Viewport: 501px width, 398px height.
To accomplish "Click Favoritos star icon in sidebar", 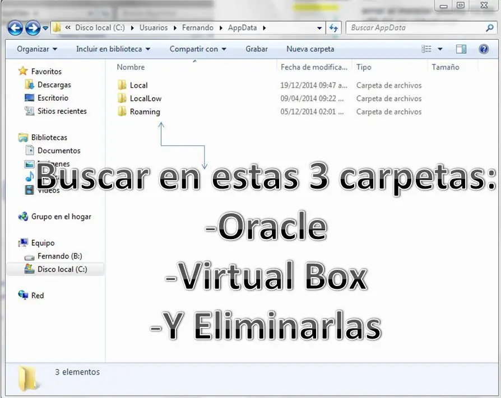I will pos(23,71).
